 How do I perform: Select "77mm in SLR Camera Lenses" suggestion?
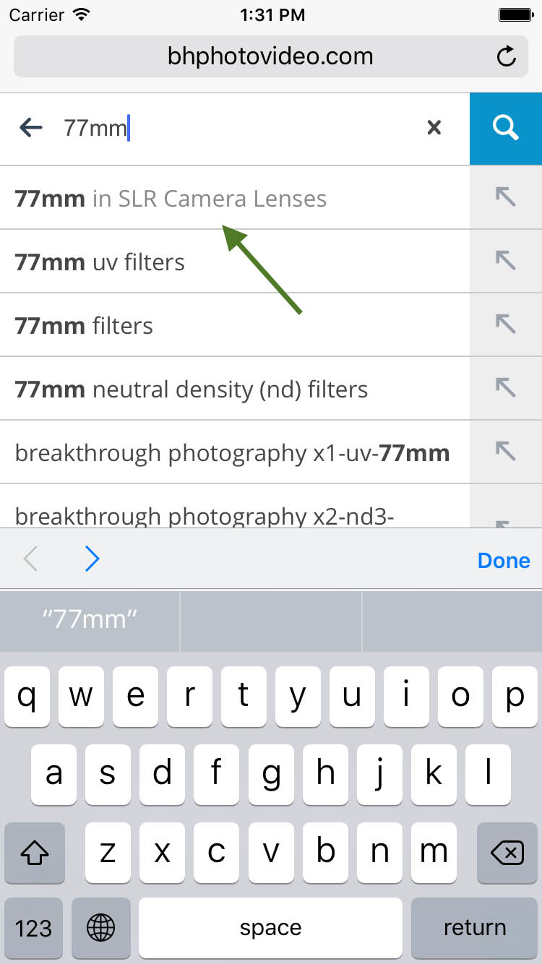(x=171, y=198)
